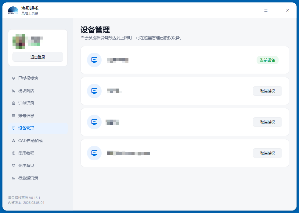Click the card icon beside 账号信息
299x213 pixels.
pos(13,116)
